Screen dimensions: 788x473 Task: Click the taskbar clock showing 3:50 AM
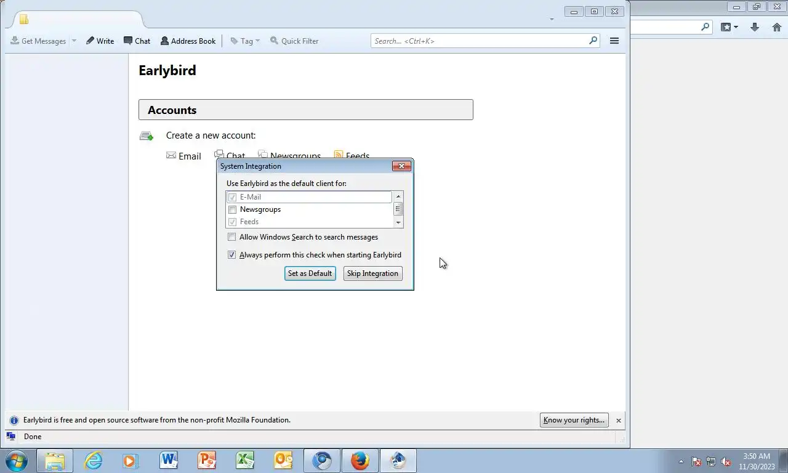pos(756,461)
